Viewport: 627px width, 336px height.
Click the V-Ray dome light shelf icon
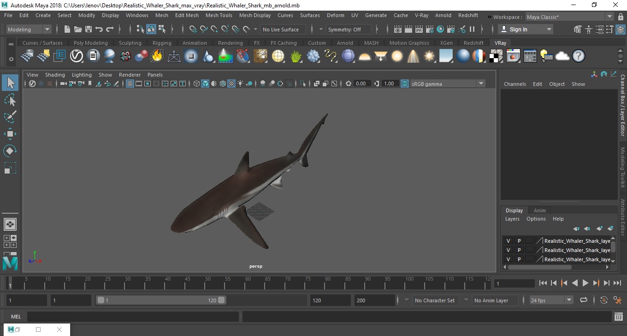pyautogui.click(x=365, y=56)
